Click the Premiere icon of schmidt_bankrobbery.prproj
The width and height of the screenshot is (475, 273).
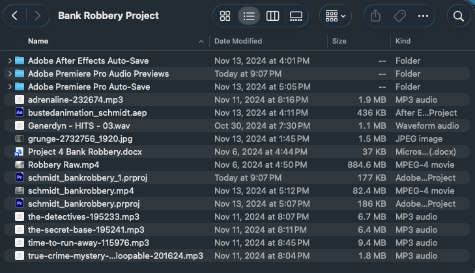(20, 203)
